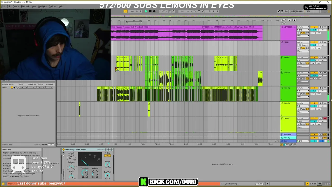The height and width of the screenshot is (187, 332).
Task: Jump to previous locator arrow
Action: coord(282,23)
